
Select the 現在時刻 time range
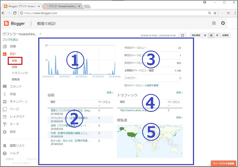[x=196, y=35]
